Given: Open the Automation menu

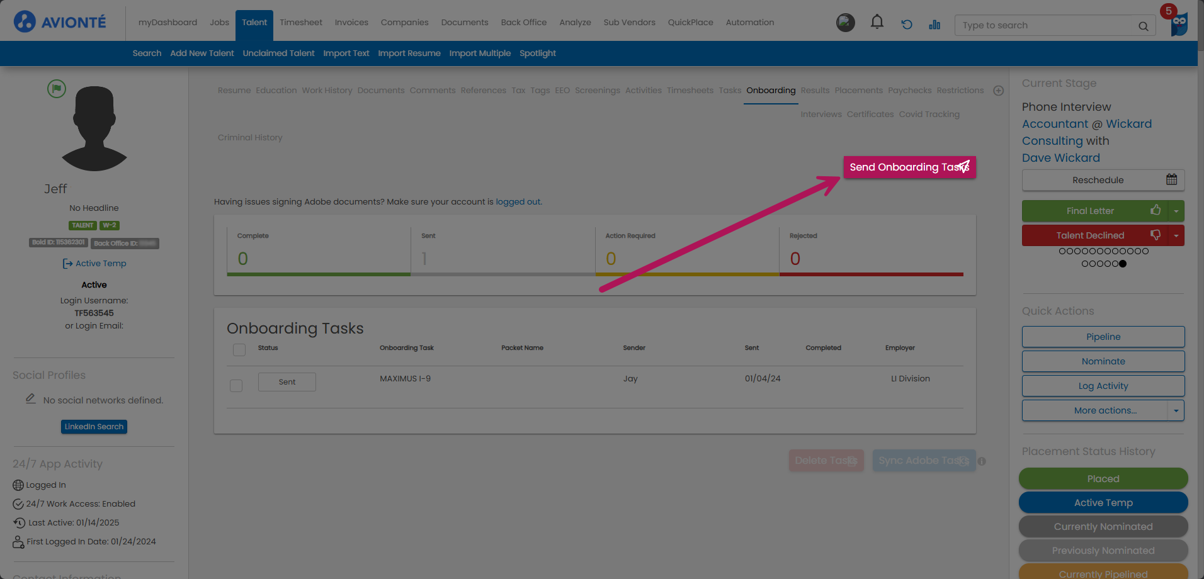Looking at the screenshot, I should (x=750, y=23).
